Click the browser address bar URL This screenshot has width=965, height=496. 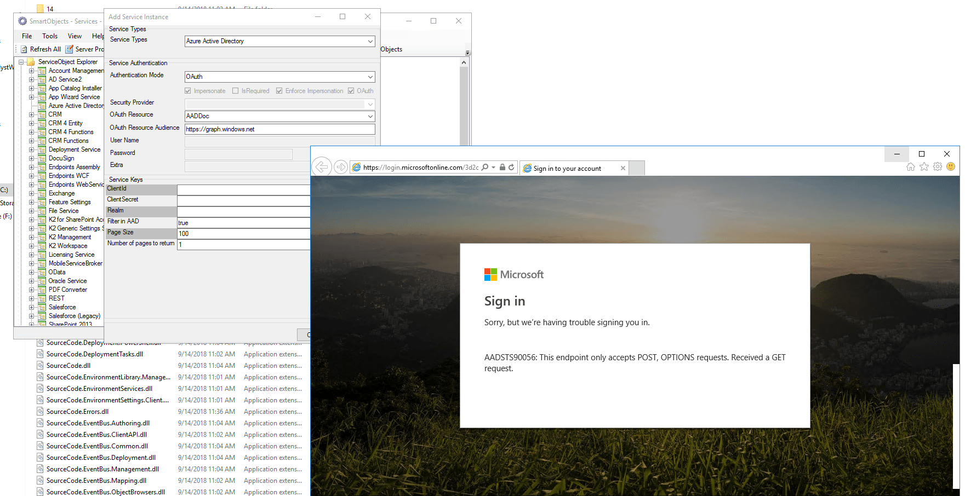pyautogui.click(x=421, y=168)
